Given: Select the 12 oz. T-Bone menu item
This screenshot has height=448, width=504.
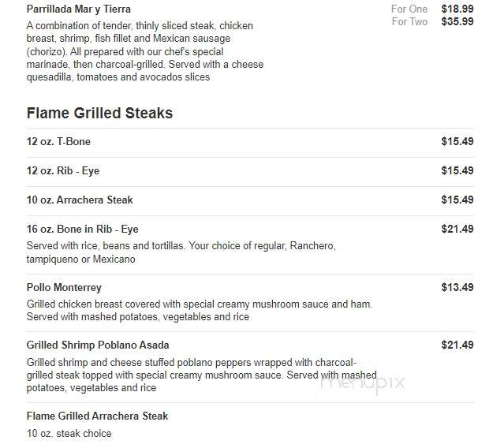Looking at the screenshot, I should coord(58,141).
